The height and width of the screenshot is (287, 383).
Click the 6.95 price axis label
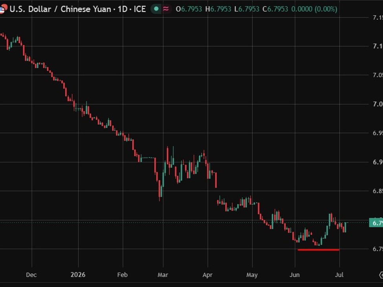[x=378, y=133]
